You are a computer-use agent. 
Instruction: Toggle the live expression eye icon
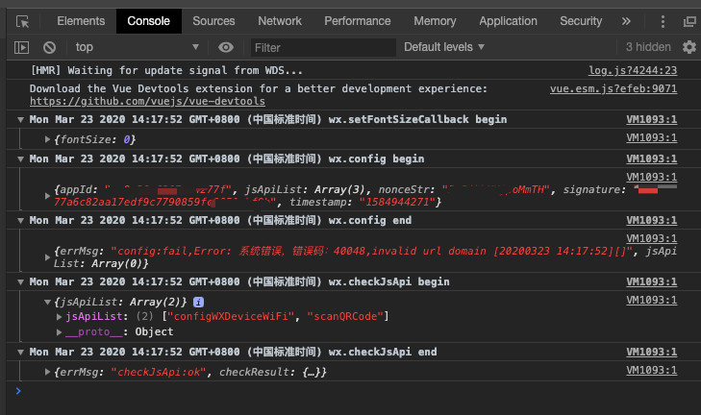click(x=226, y=47)
